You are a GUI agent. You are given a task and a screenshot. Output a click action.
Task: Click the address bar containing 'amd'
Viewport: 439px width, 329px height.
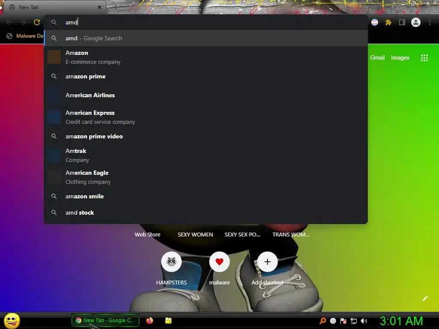206,22
